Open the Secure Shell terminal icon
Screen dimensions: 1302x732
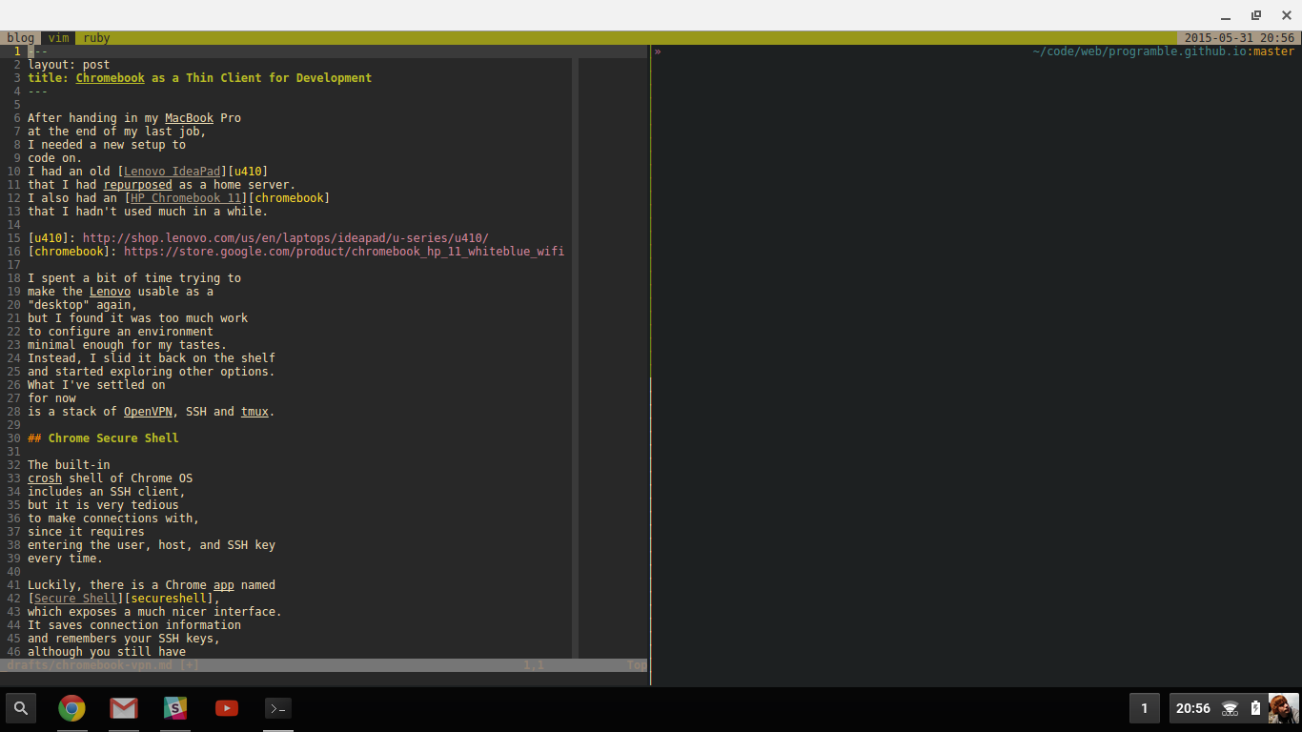277,708
